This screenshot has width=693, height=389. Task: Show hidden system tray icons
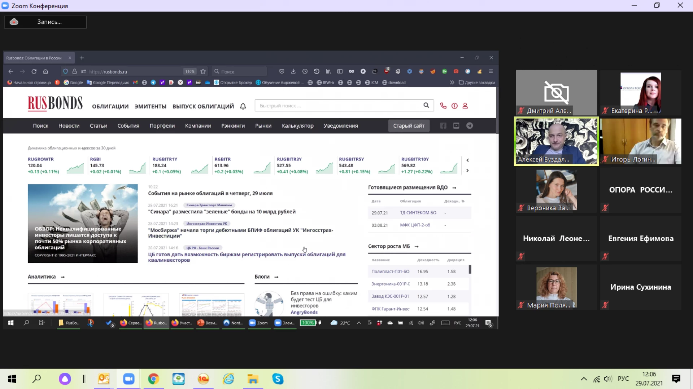click(x=584, y=379)
